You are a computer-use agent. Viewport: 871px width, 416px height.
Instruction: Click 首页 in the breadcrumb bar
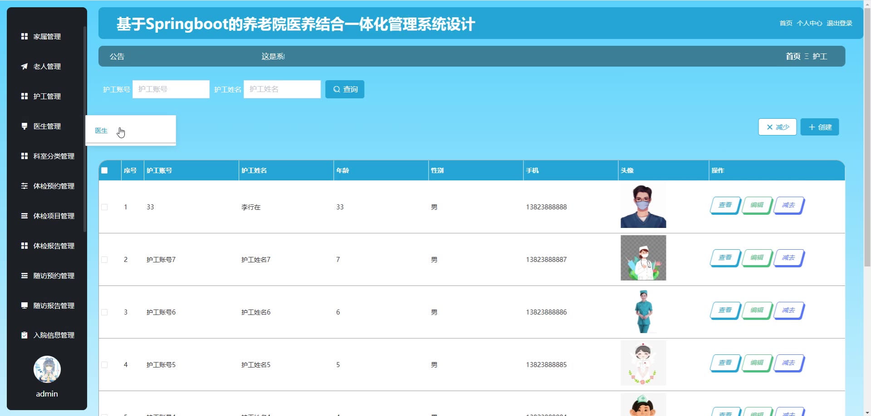793,56
